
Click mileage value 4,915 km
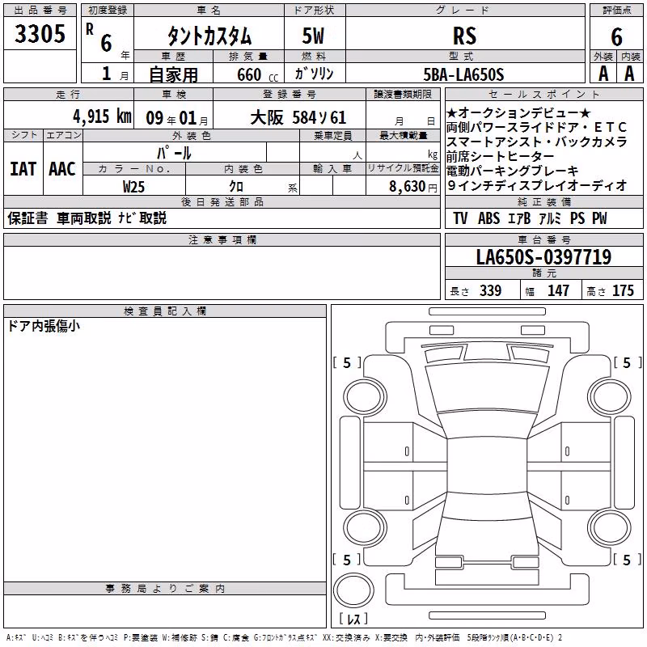103,116
